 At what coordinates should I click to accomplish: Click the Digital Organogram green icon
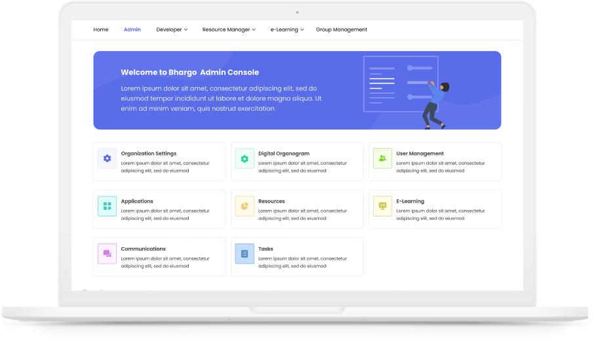245,159
